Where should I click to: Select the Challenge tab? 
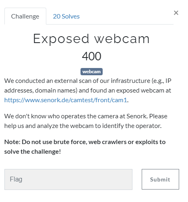(x=25, y=16)
